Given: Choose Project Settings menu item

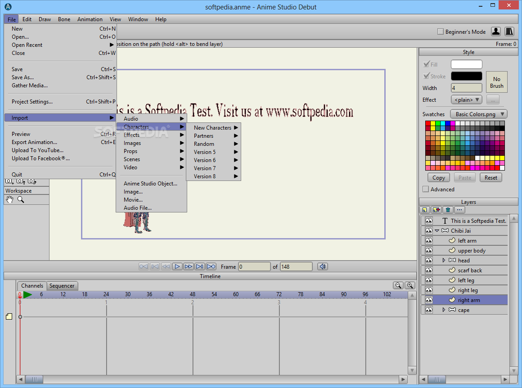Looking at the screenshot, I should pos(61,102).
